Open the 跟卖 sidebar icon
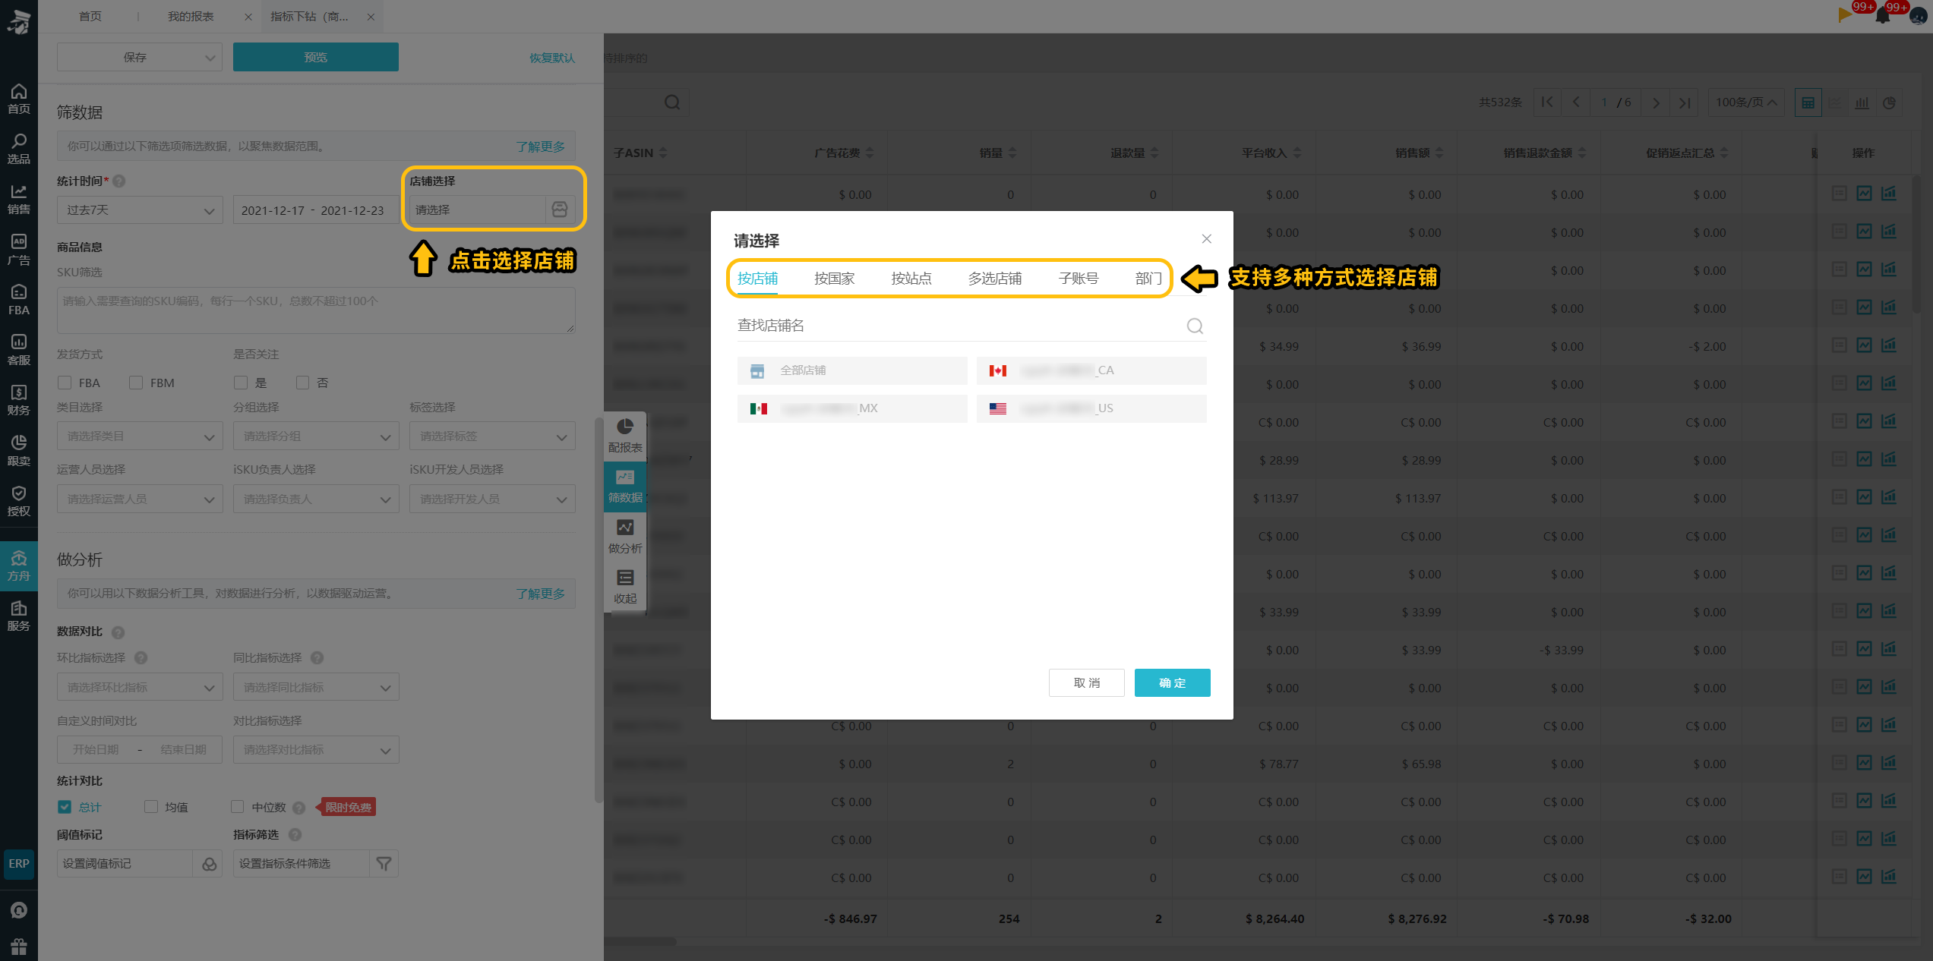The height and width of the screenshot is (961, 1933). 18,451
